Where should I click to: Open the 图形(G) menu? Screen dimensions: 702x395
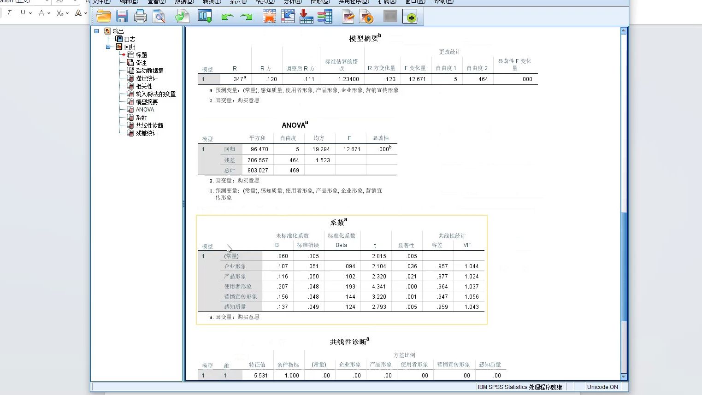(x=320, y=2)
